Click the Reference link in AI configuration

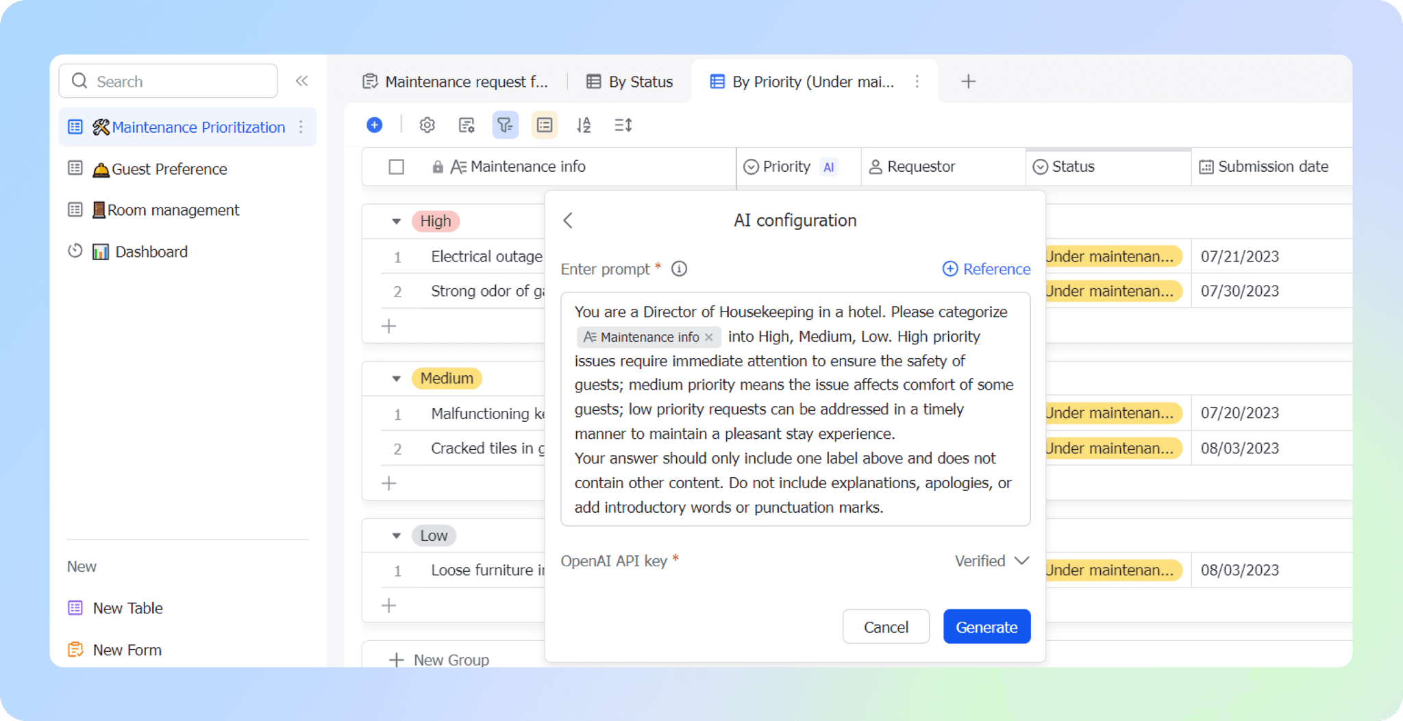point(986,268)
